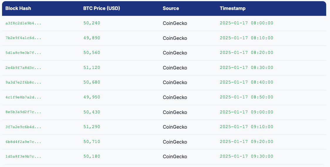Click CoinGecko source in the first row
Image resolution: width=330 pixels, height=167 pixels.
coord(175,23)
